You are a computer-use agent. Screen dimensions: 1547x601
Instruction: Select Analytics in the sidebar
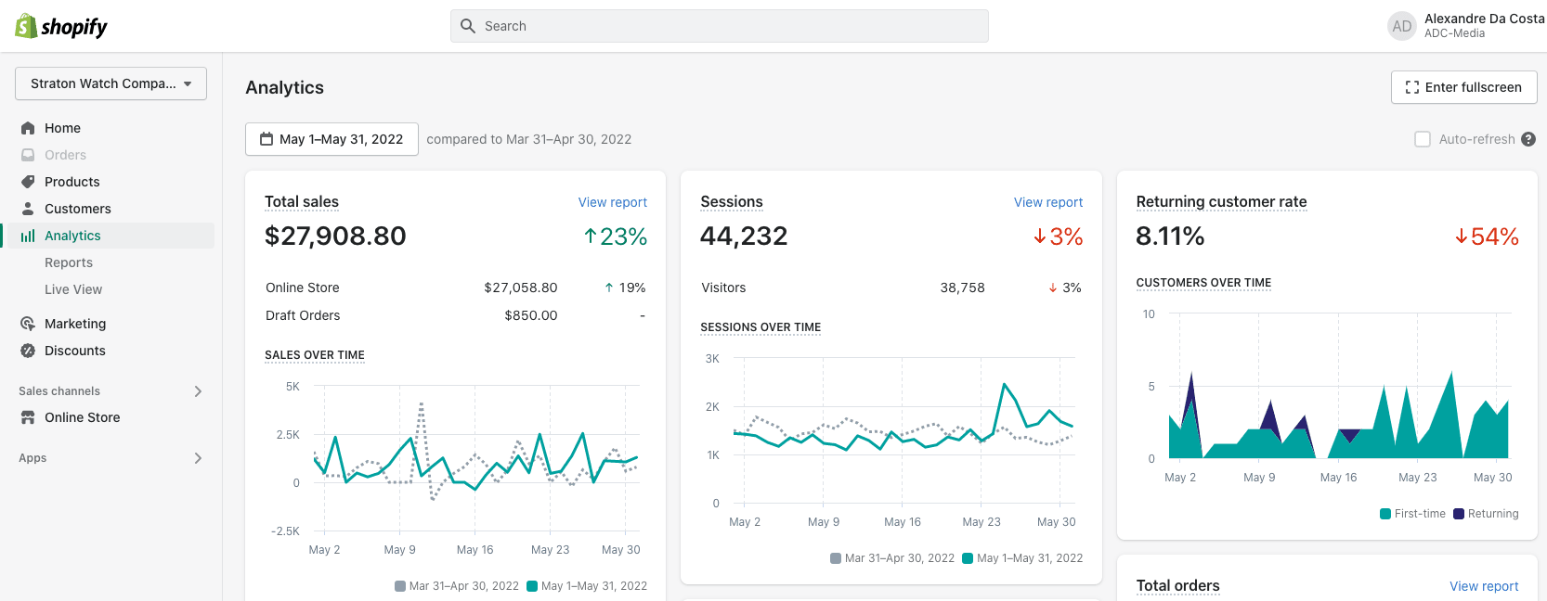[110, 236]
